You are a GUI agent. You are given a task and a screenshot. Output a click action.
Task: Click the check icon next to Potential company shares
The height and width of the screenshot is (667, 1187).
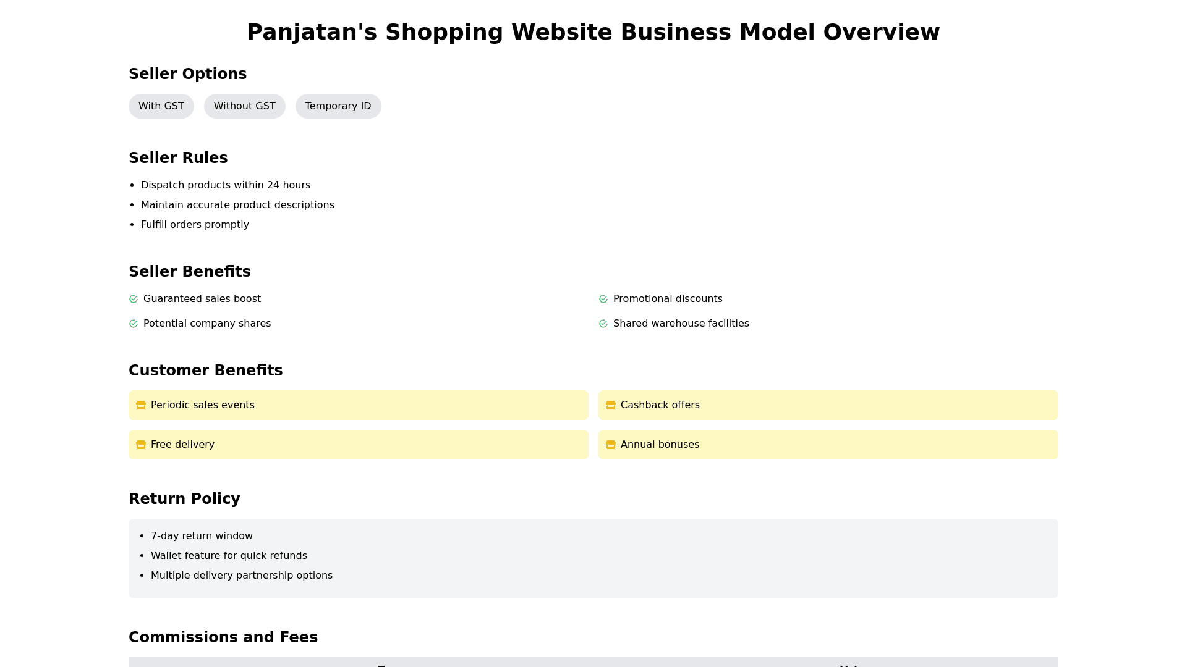coord(134,324)
